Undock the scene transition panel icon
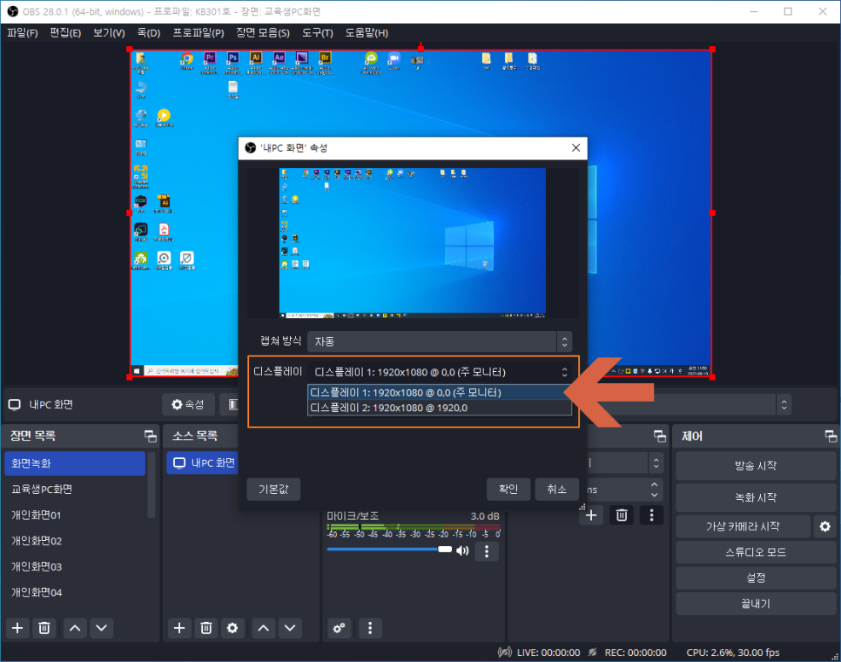841x662 pixels. 660,436
